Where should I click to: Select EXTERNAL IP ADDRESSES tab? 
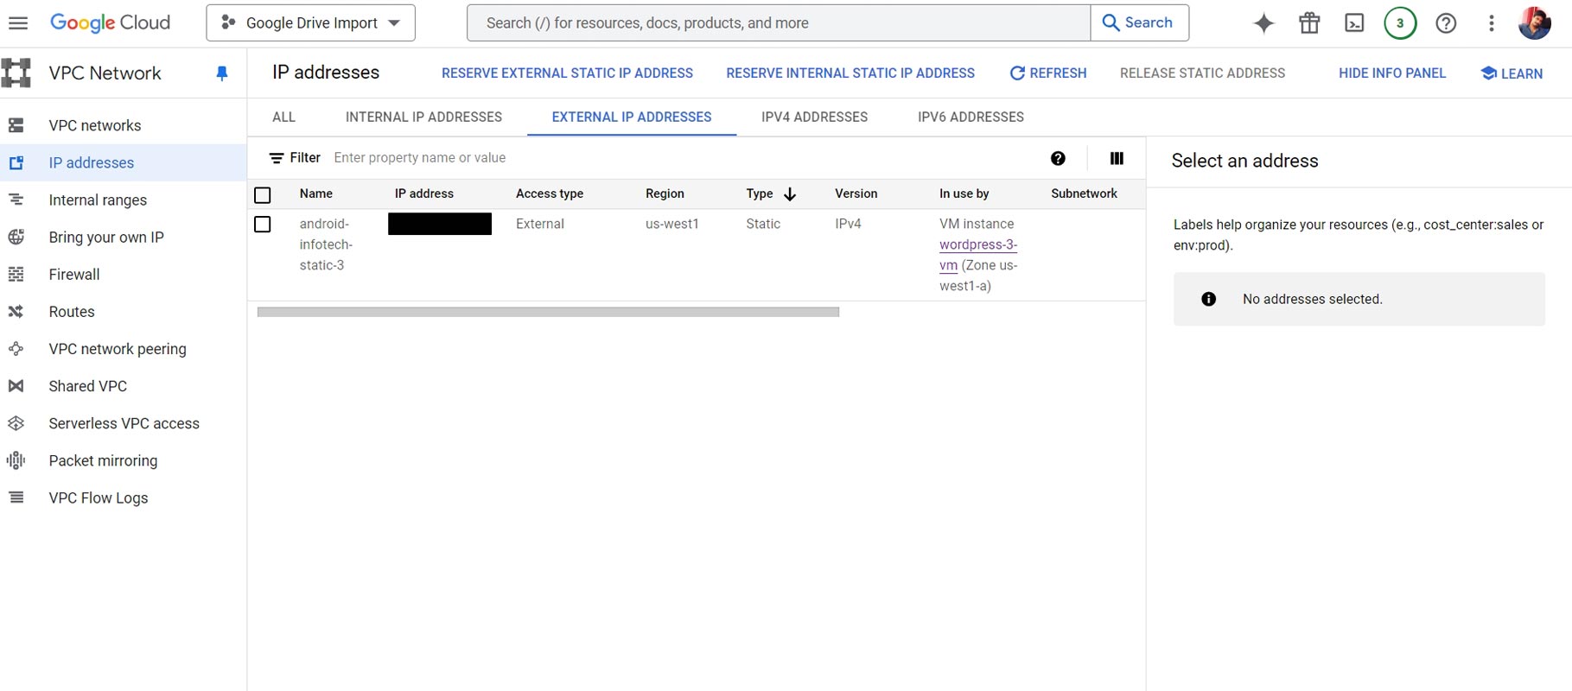click(632, 117)
